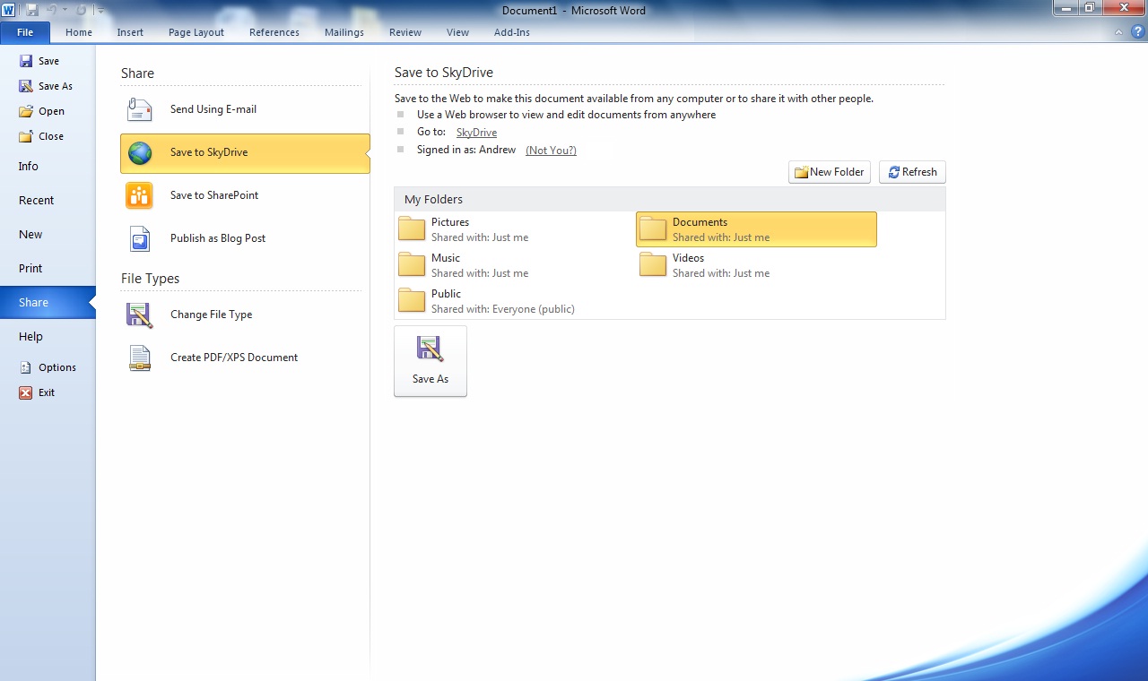This screenshot has height=681, width=1148.
Task: Open the File tab
Action: point(25,32)
